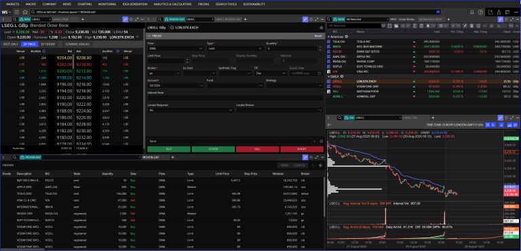Viewport: 521px width, 251px height.
Task: Click the share icon in top bar
Action: [x=499, y=12]
